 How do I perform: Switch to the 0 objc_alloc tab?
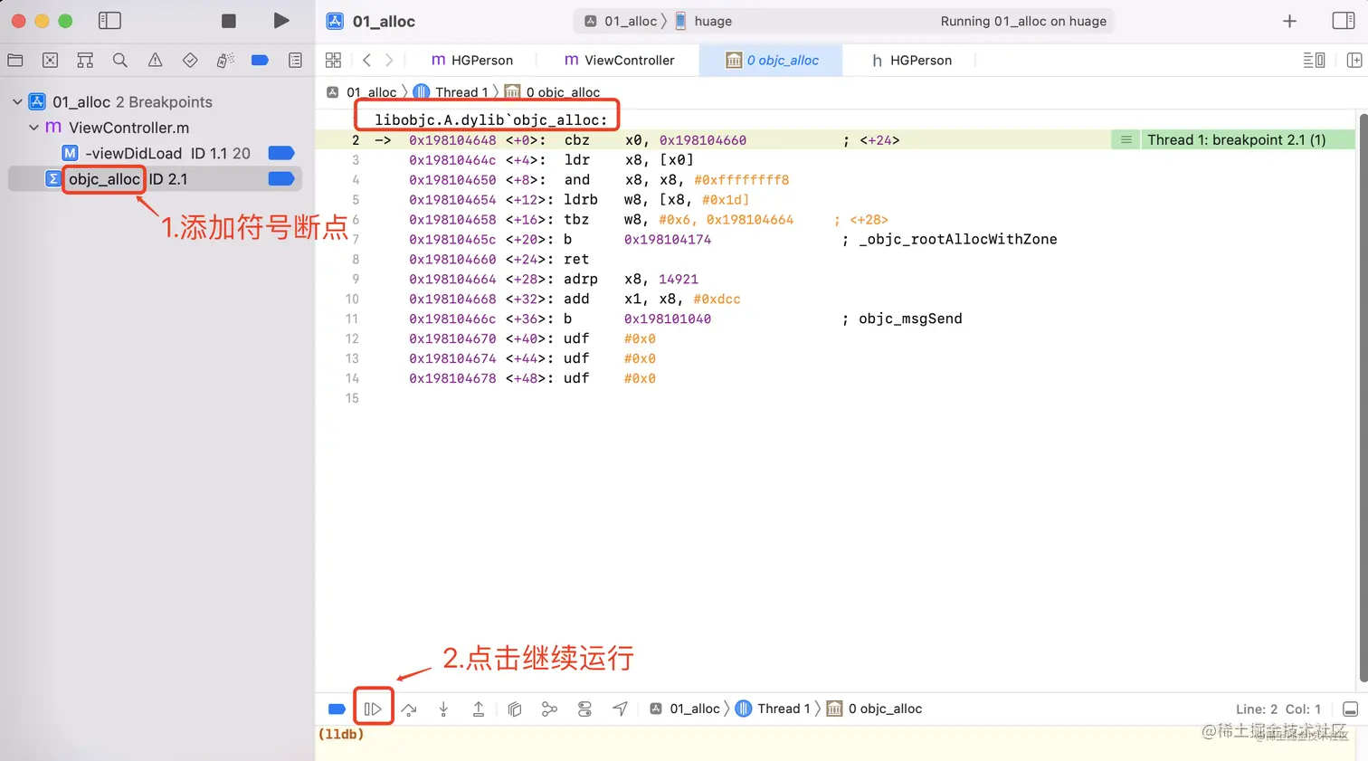coord(772,60)
